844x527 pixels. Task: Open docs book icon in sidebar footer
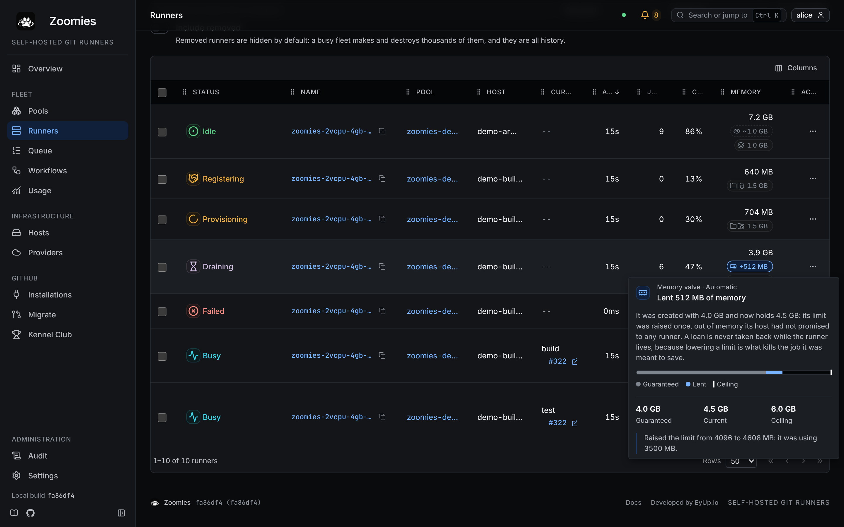coord(14,513)
